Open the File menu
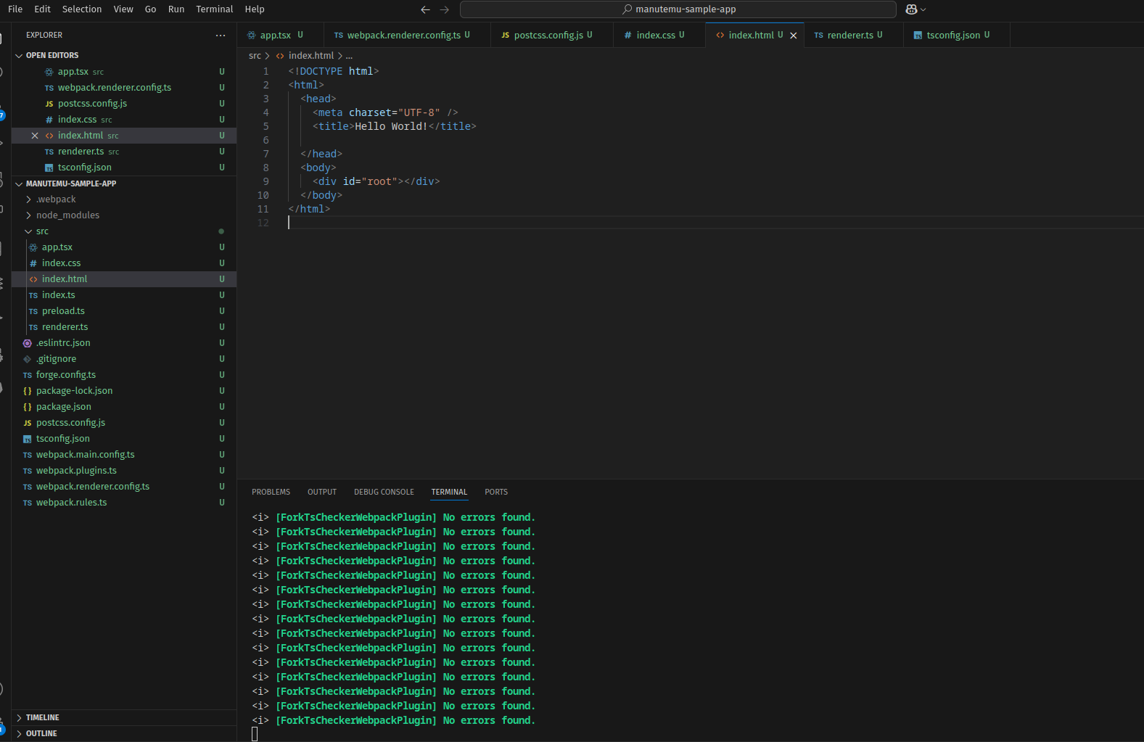The width and height of the screenshot is (1144, 742). pos(15,9)
